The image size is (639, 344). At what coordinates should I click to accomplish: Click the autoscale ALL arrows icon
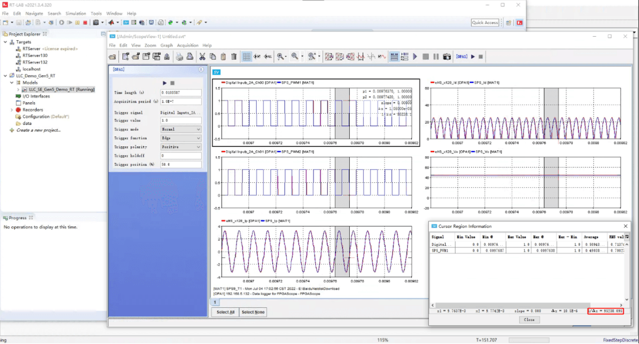(268, 57)
